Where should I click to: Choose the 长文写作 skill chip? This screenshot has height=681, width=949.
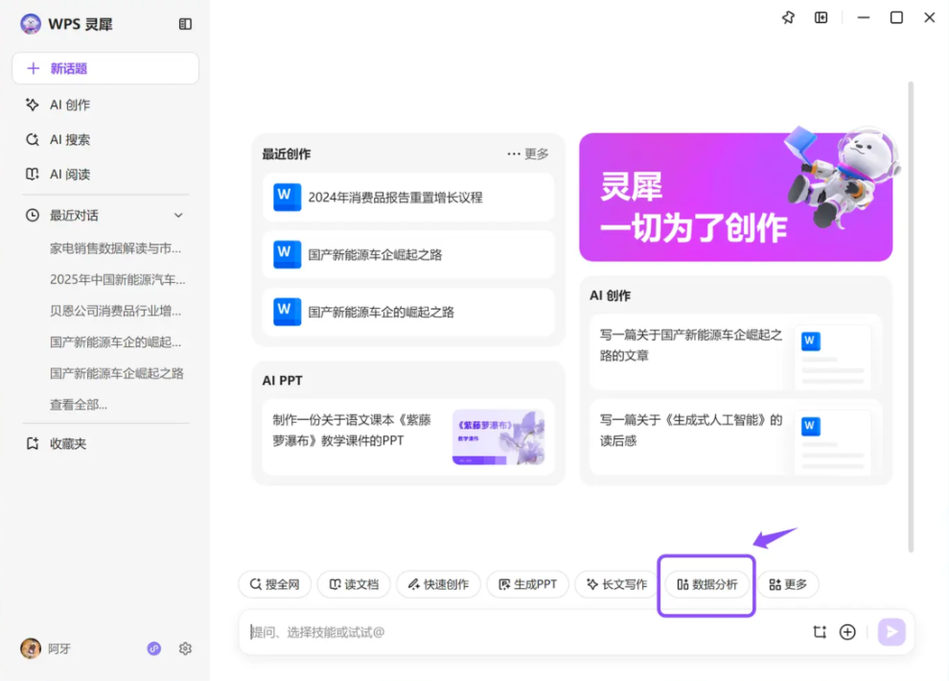pyautogui.click(x=616, y=584)
